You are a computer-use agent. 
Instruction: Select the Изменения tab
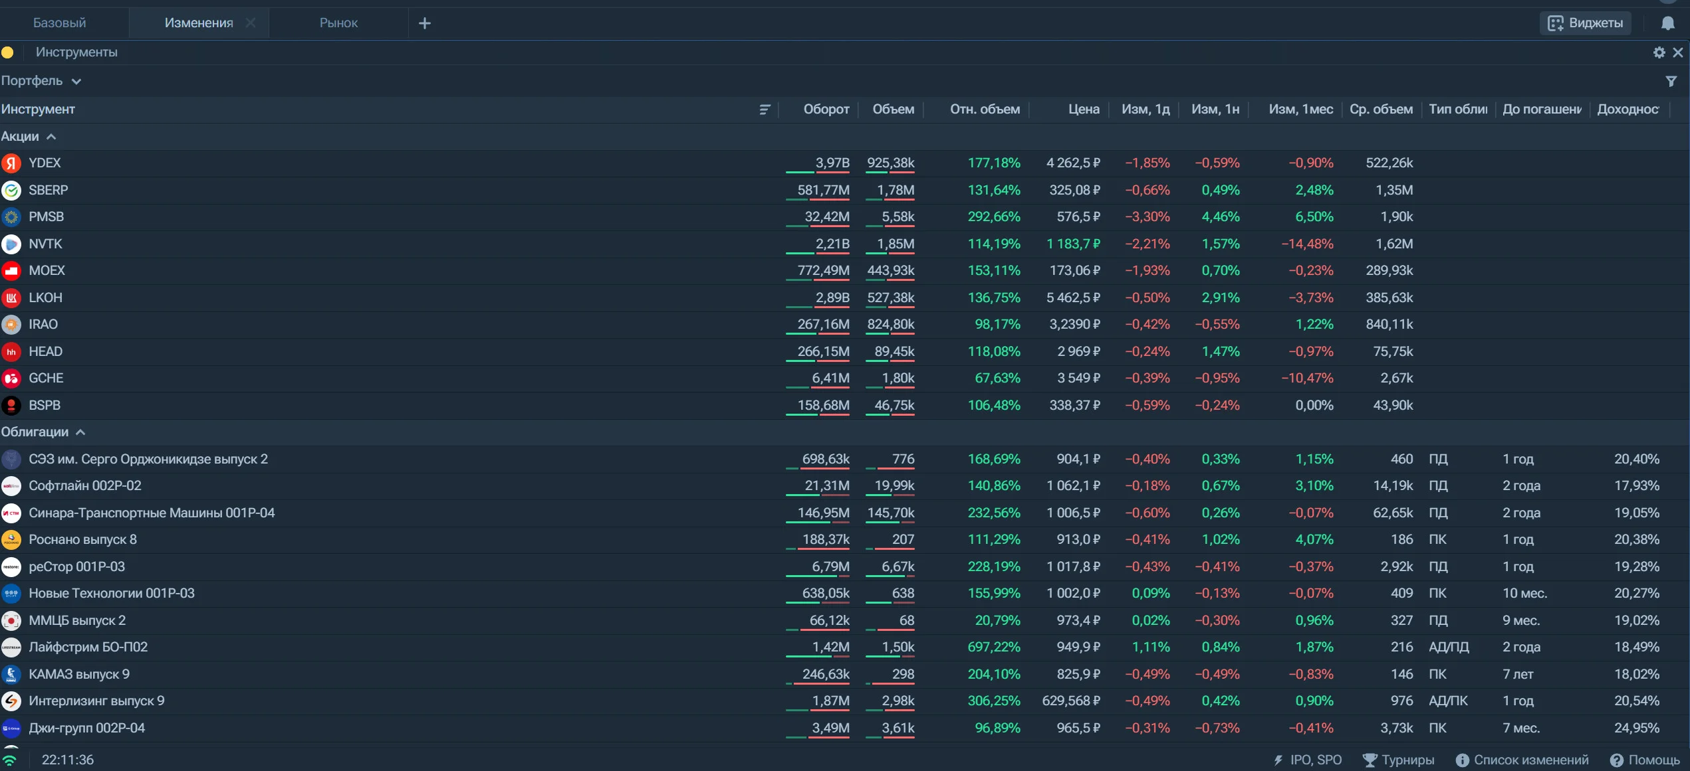coord(199,23)
